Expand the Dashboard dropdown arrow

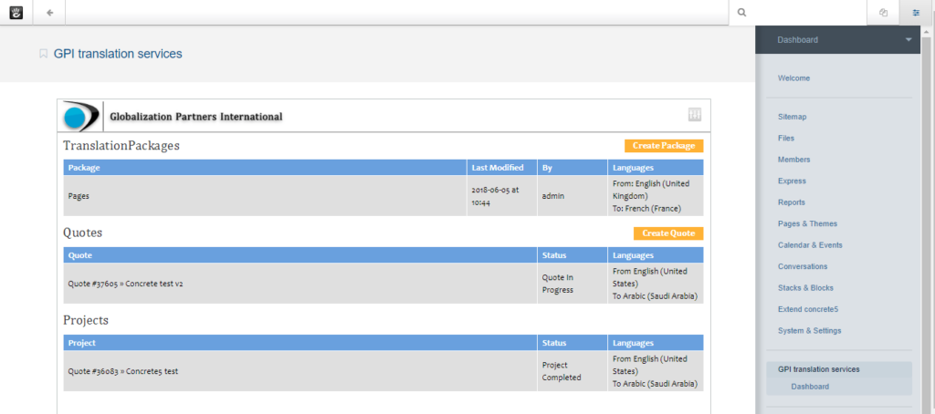click(x=908, y=40)
